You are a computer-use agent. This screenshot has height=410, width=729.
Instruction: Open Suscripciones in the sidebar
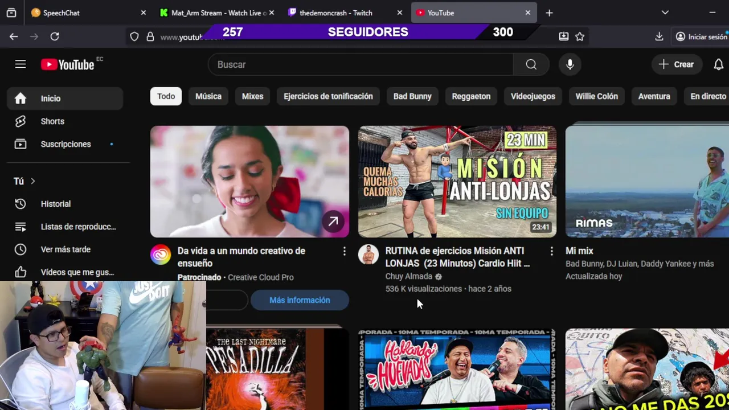tap(65, 144)
